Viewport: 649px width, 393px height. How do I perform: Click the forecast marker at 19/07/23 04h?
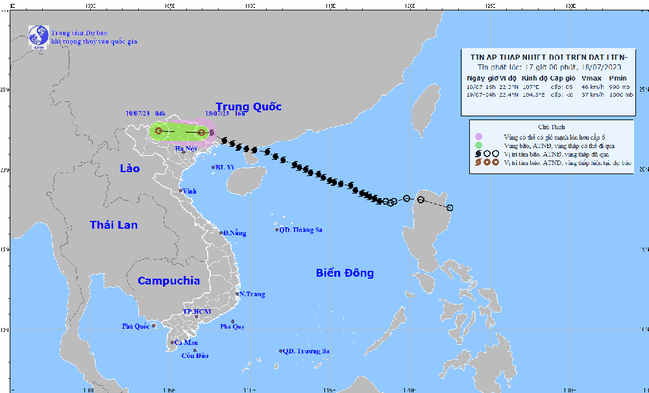tap(159, 131)
